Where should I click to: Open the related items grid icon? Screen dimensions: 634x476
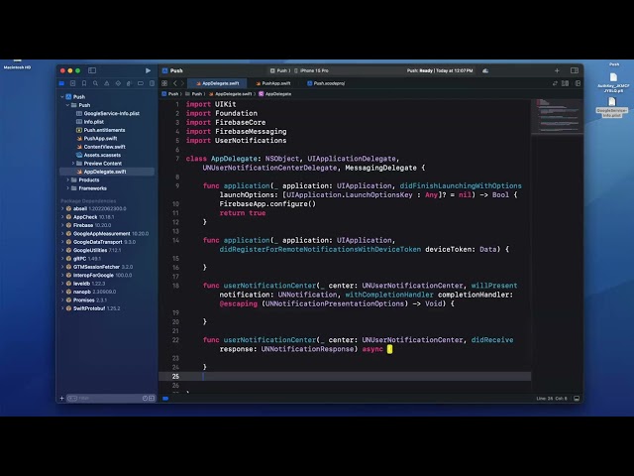[x=164, y=83]
